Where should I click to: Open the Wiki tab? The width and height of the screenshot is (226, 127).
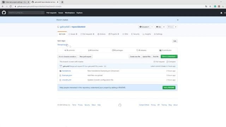tap(125, 34)
